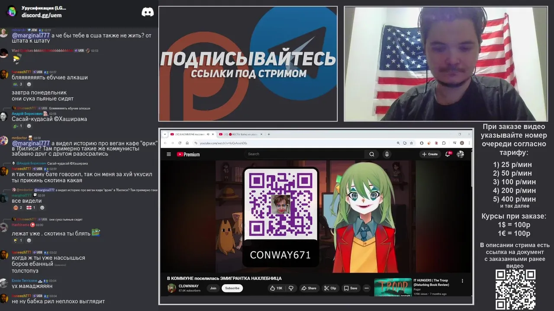Click username Андрій Борисович in chat

pyautogui.click(x=27, y=114)
